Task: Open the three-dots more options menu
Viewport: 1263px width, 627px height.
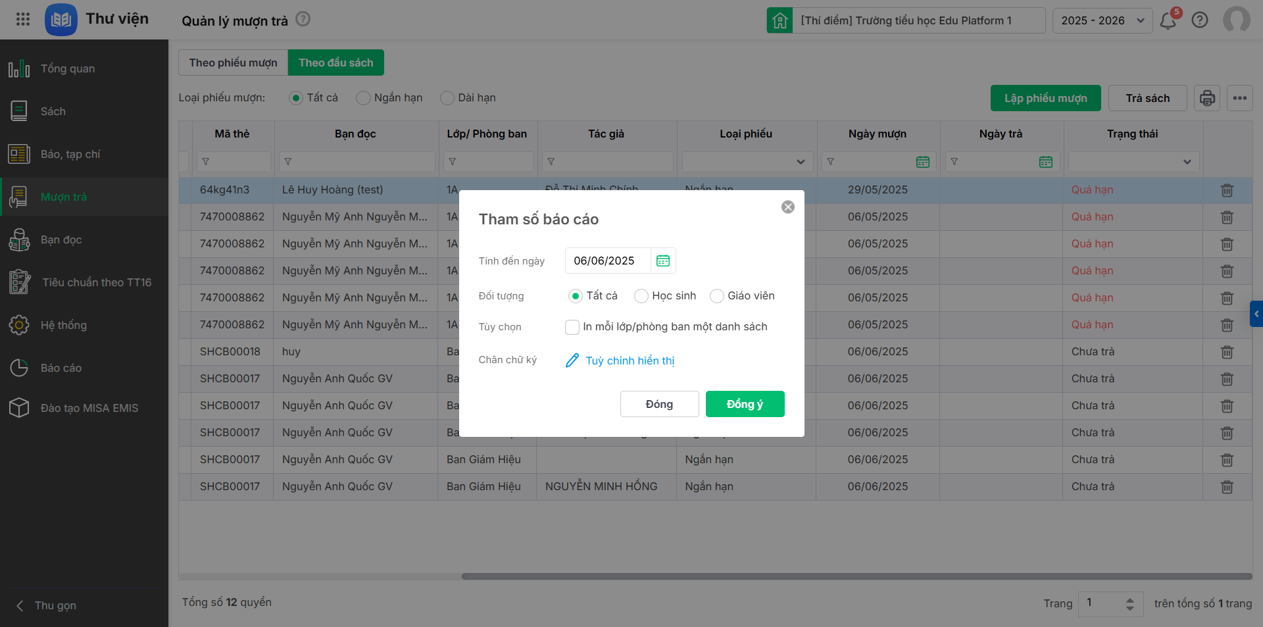Action: coord(1240,99)
